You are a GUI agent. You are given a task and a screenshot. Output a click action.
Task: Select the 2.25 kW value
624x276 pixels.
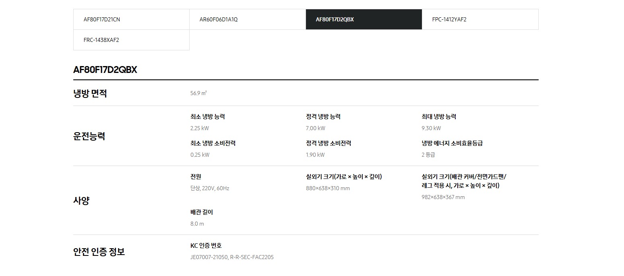[200, 128]
